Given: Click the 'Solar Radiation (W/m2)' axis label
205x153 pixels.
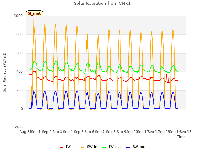Looking at the screenshot, I should [x=4, y=72].
